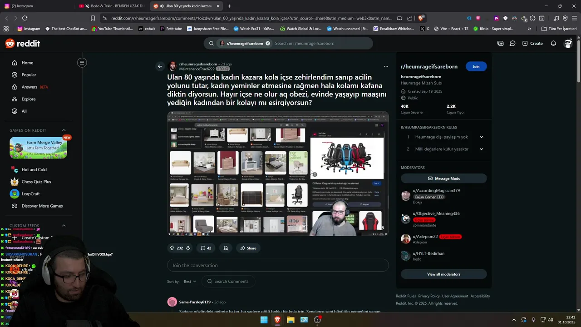Viewport: 581px width, 327px height.
Task: Open the browser hamburger menu
Action: point(574,18)
